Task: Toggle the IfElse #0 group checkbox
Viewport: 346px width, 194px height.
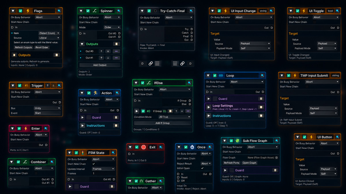Action: pos(143,111)
